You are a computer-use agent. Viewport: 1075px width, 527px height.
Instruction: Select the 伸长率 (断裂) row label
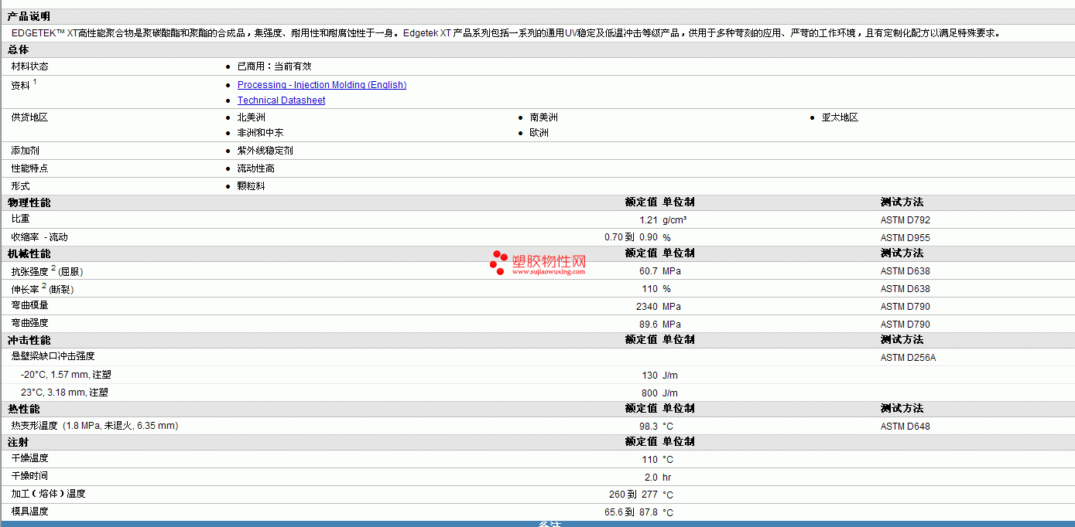coord(43,288)
